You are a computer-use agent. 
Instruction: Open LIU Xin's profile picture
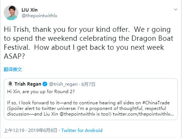tap(11, 13)
